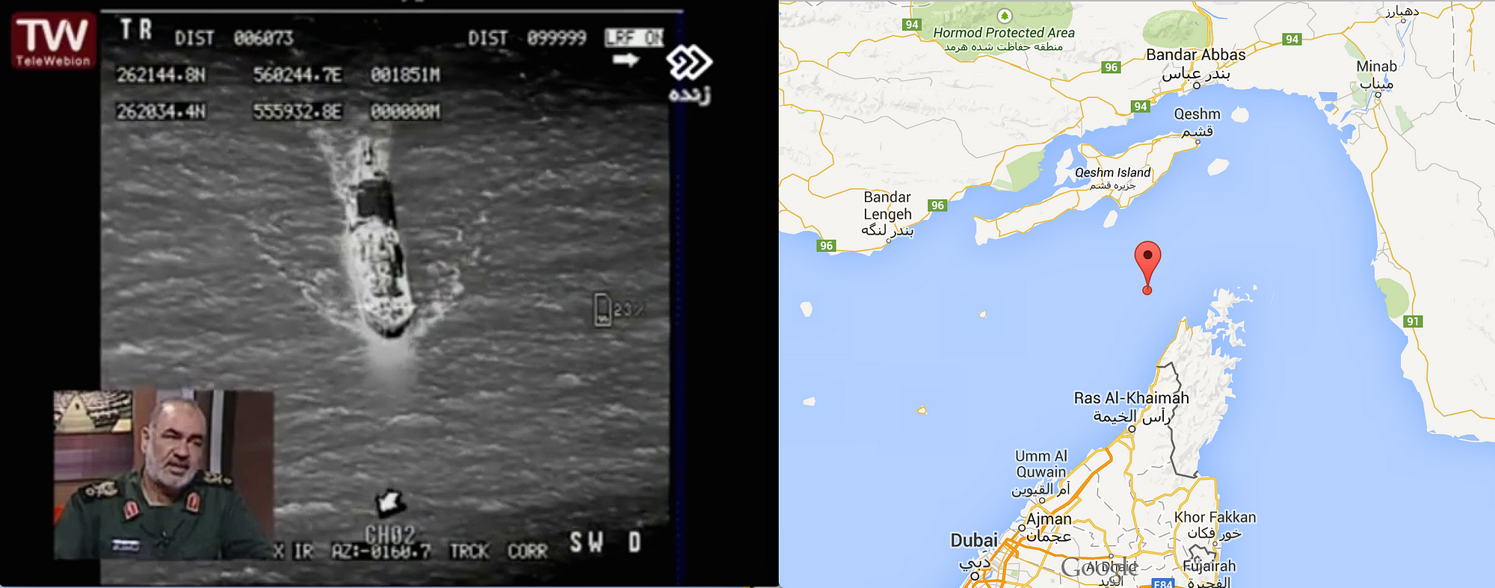Screen dimensions: 1495x588
Task: Click the TW Telewebion logo
Action: coord(53,40)
